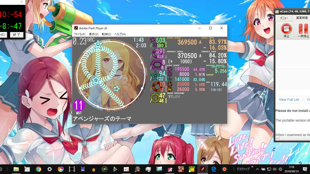Click the basic score 369500 value
This screenshot has width=310, height=174.
(187, 42)
